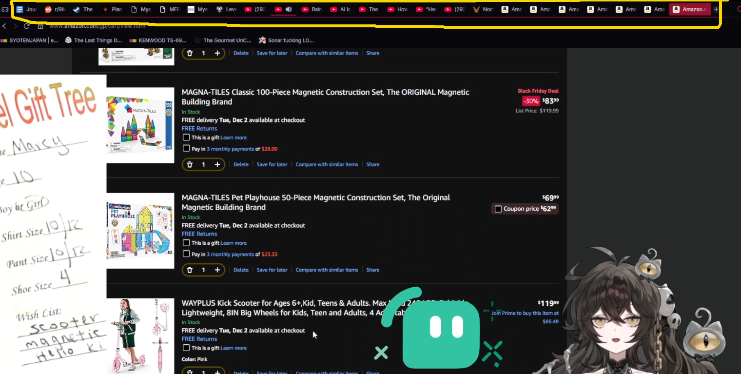Mark WAYPLUS Kick Scooter as a gift
Image resolution: width=741 pixels, height=374 pixels.
point(186,348)
